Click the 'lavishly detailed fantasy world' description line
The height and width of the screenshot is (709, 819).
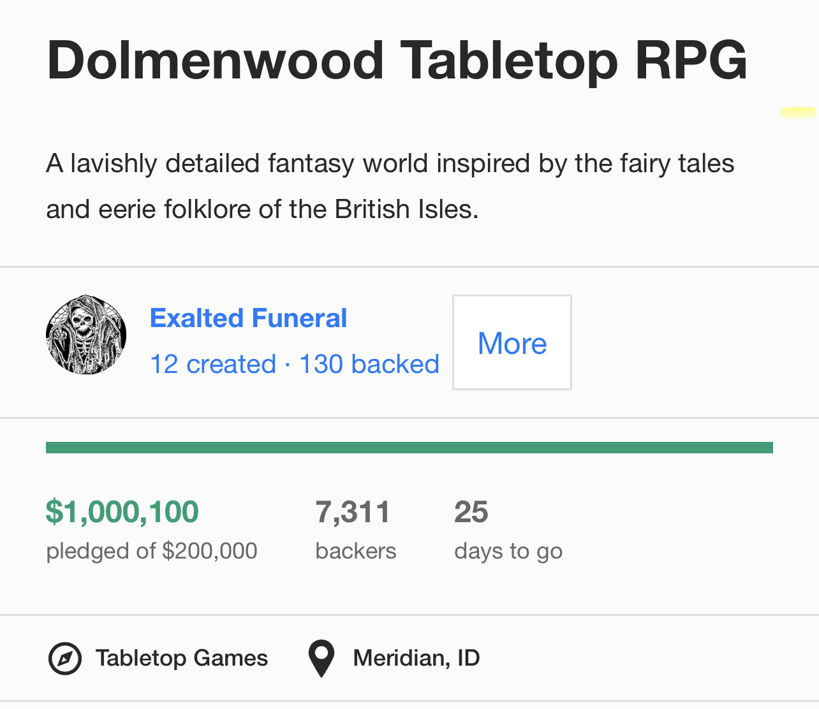pos(390,164)
